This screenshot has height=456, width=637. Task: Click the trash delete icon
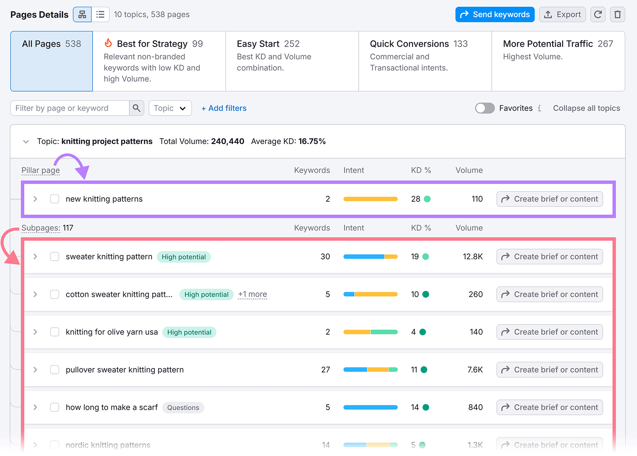click(x=617, y=15)
